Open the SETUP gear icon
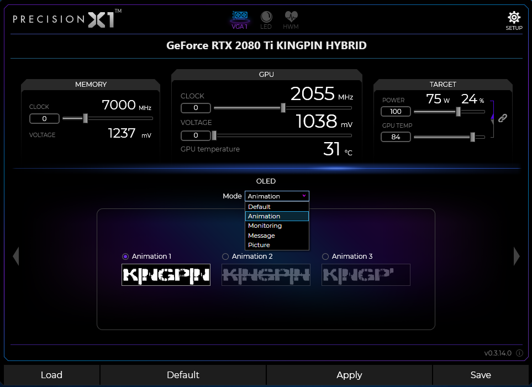The image size is (532, 387). (x=514, y=20)
